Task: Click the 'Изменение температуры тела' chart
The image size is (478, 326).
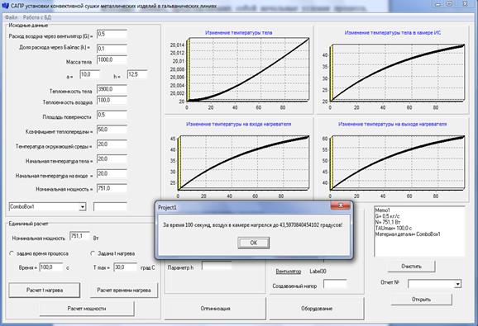Action: (239, 69)
